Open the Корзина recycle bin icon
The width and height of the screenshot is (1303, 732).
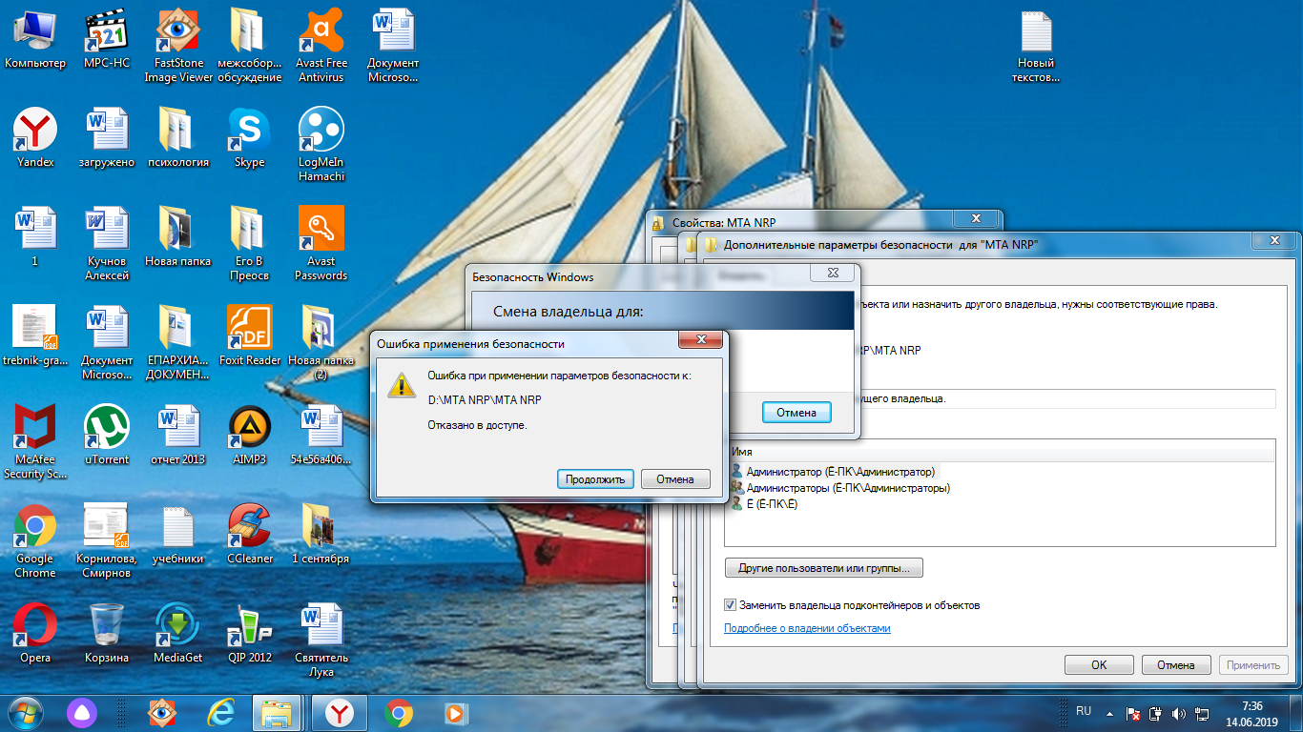(107, 634)
